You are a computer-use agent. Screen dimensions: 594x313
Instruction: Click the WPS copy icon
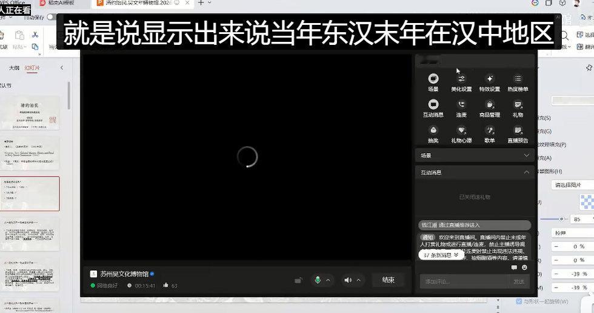[35, 47]
